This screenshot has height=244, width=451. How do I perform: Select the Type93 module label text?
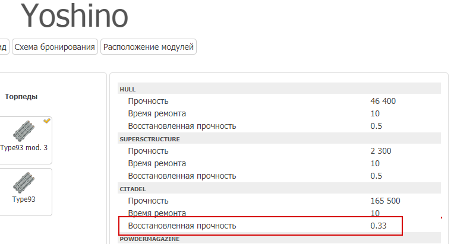click(24, 199)
